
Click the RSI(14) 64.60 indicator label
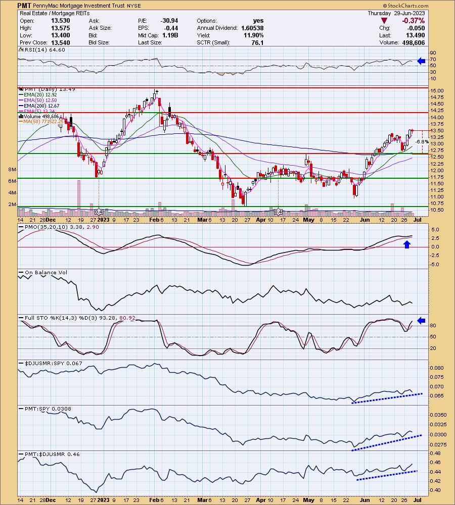click(42, 50)
